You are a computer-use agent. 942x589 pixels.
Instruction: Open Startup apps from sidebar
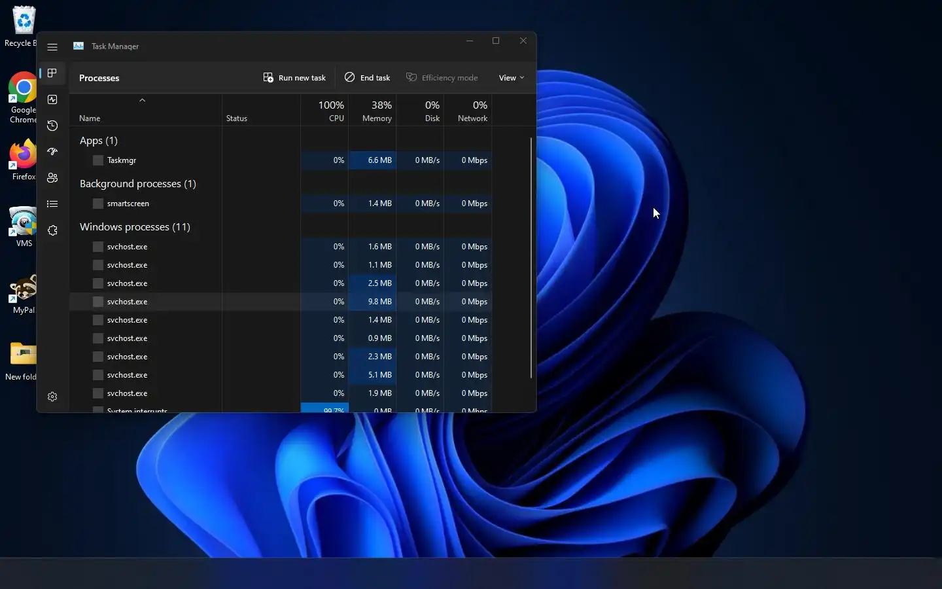(x=52, y=152)
